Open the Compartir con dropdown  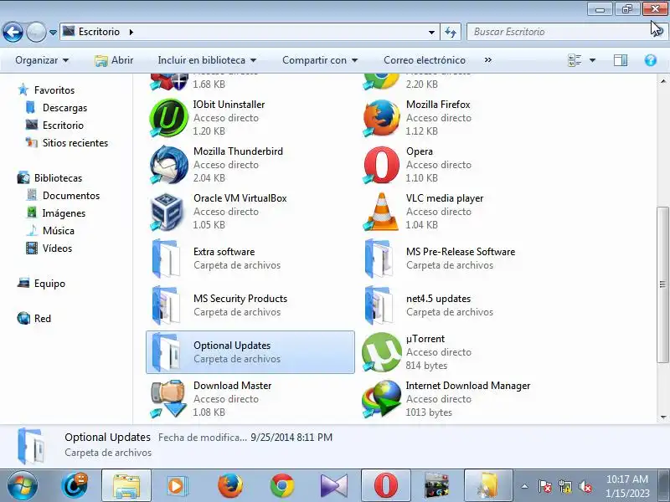(x=320, y=60)
